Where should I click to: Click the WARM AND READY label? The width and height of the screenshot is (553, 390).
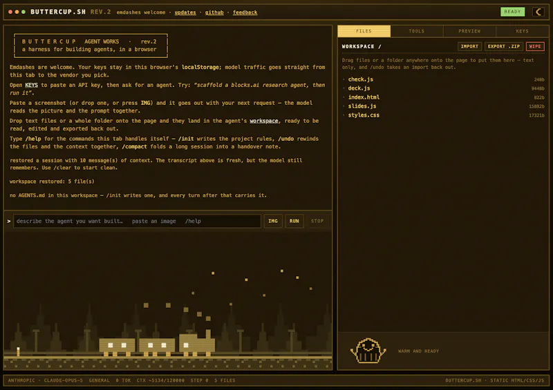pyautogui.click(x=419, y=351)
